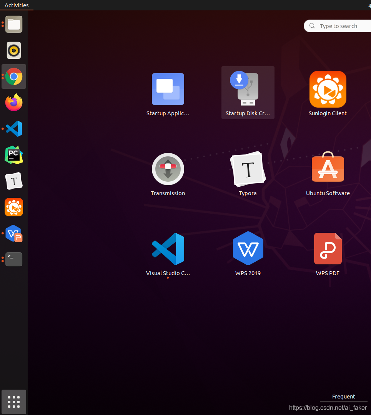This screenshot has height=415, width=371.
Task: Open Startup Applications preferences
Action: [x=168, y=89]
